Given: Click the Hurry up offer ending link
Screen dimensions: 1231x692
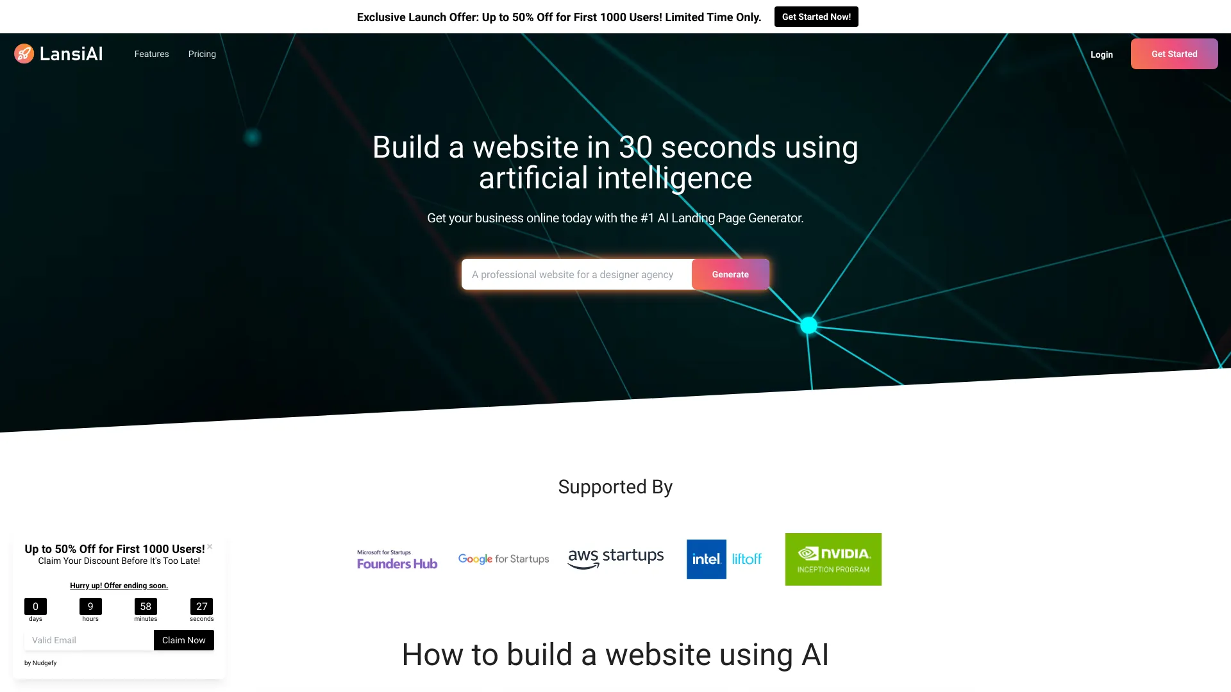Looking at the screenshot, I should 119,586.
